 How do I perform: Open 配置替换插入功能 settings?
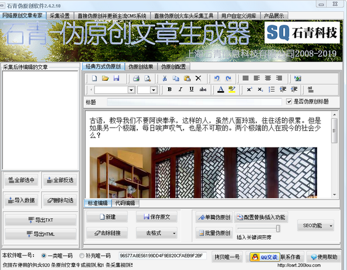point(261,217)
